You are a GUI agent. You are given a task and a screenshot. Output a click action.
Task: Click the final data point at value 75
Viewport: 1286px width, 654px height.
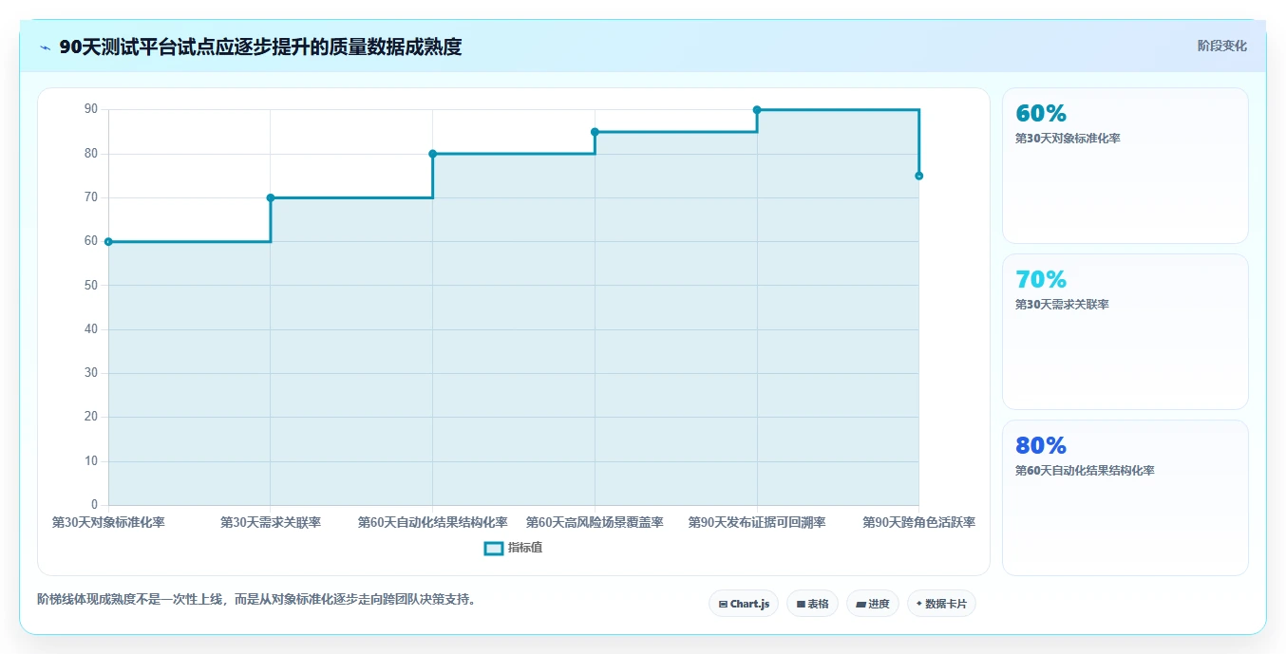(x=918, y=176)
